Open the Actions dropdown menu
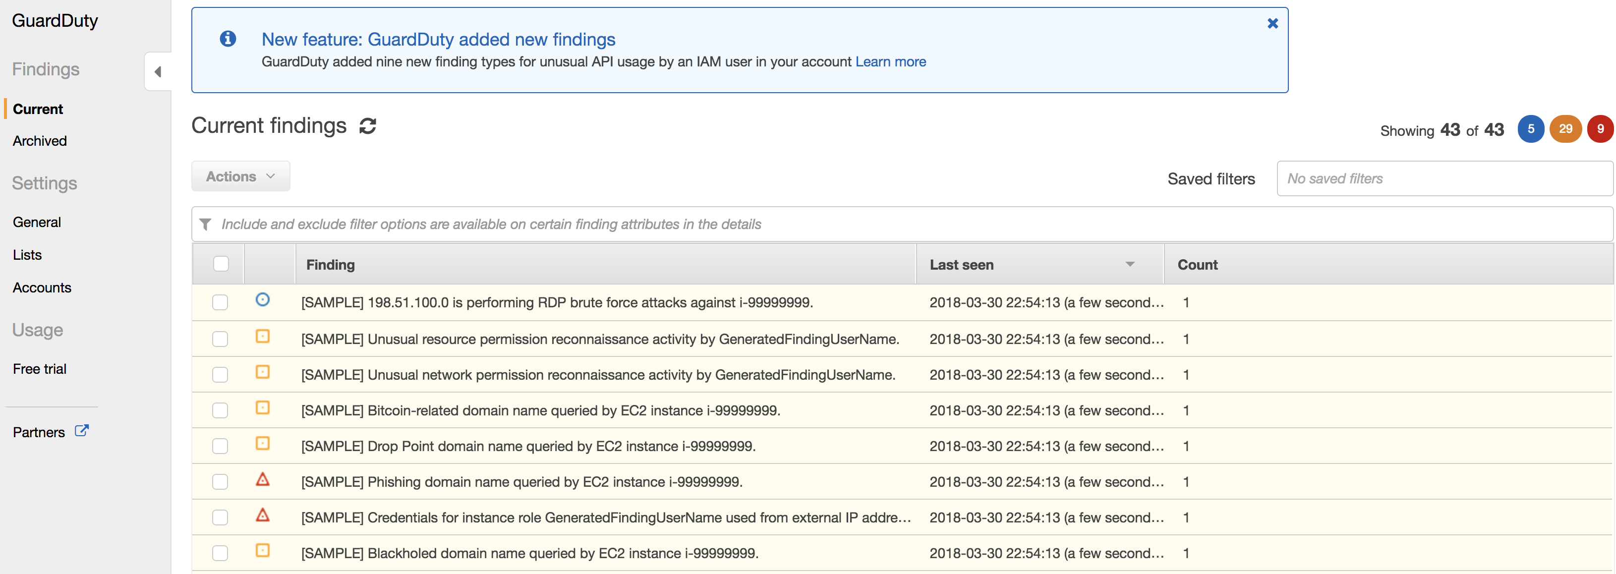This screenshot has height=574, width=1616. pos(240,176)
